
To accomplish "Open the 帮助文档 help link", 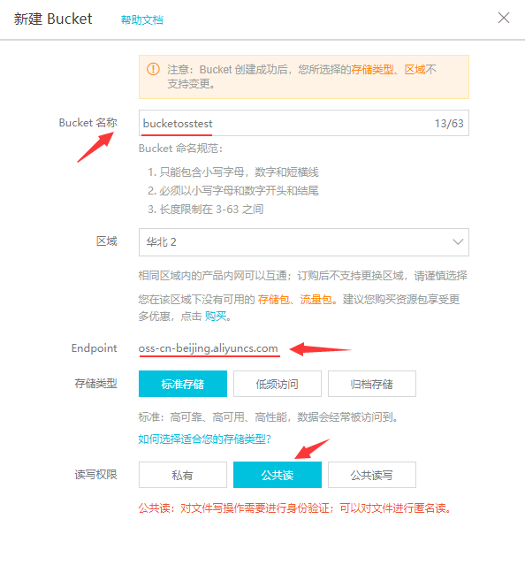I will click(142, 19).
